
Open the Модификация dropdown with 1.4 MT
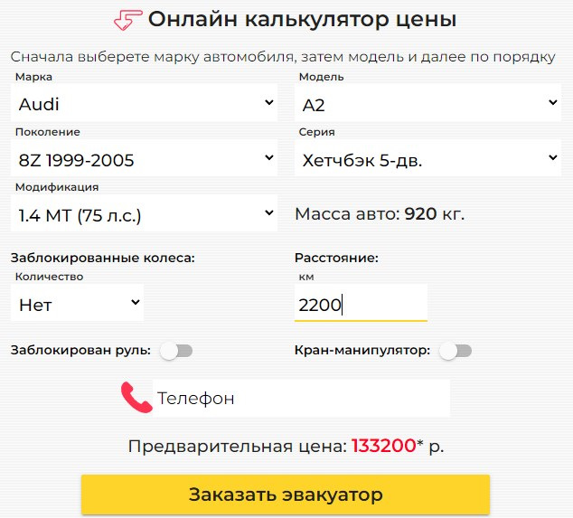[x=146, y=215]
